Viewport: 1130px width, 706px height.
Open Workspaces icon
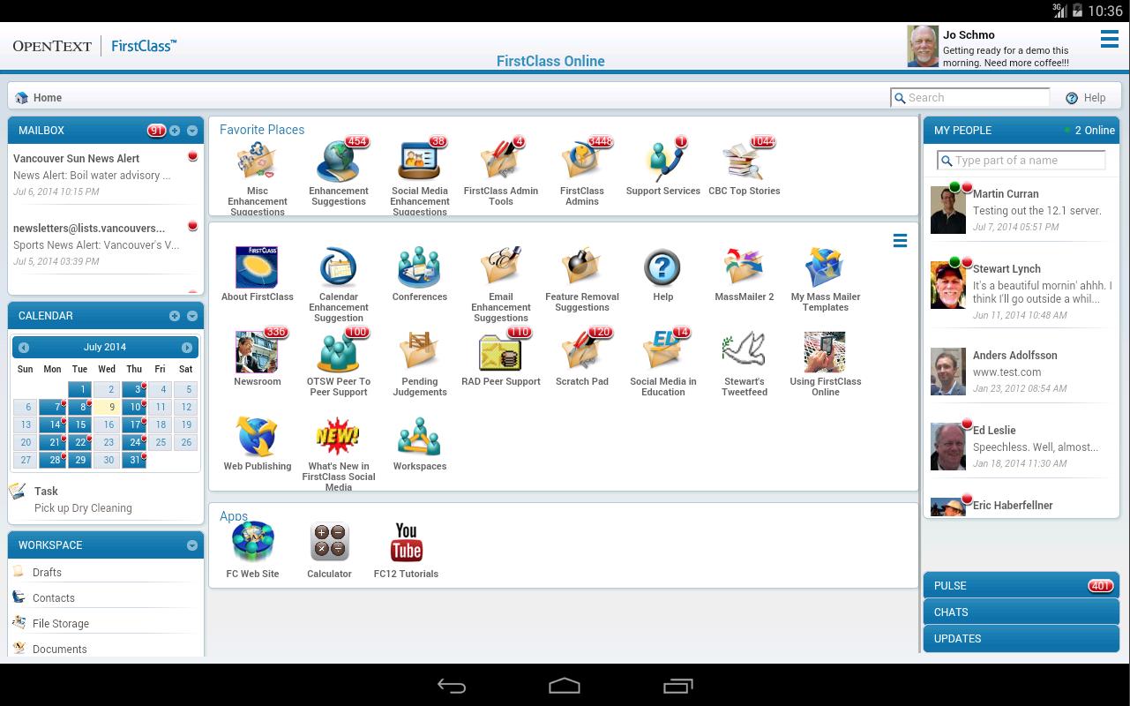coord(420,437)
